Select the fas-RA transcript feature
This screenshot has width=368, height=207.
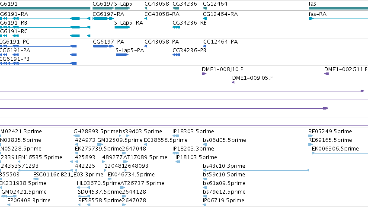tap(338, 19)
